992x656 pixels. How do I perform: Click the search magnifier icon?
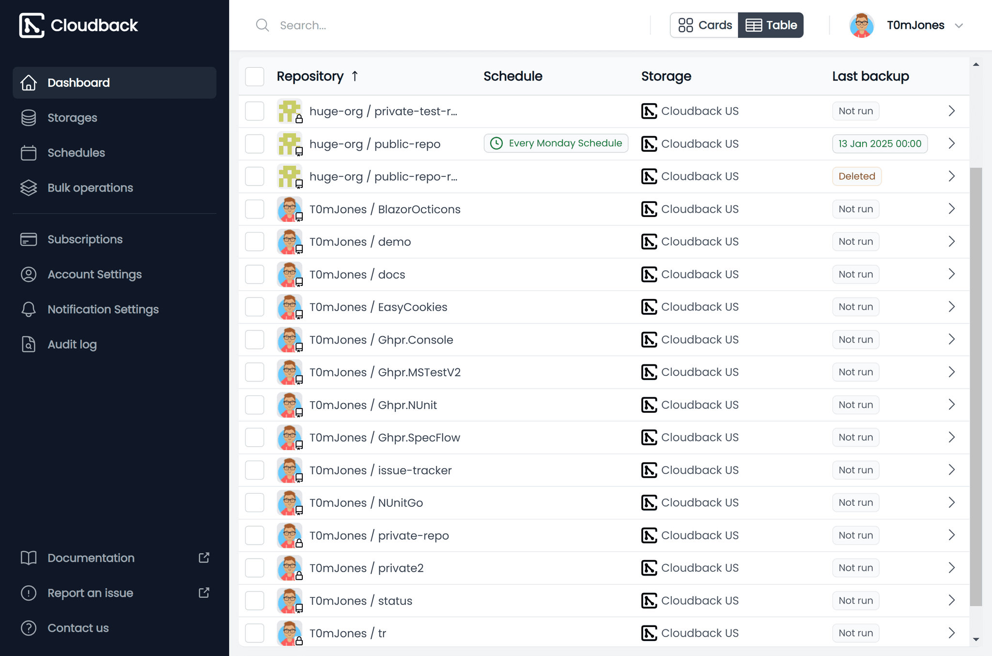(x=262, y=25)
